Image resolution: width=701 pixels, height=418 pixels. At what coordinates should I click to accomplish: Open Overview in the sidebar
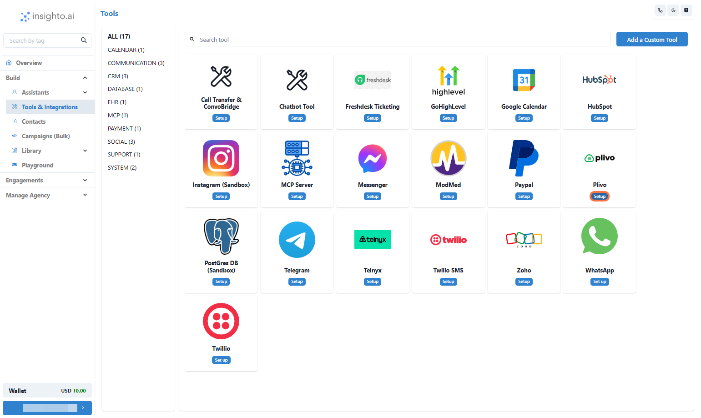pyautogui.click(x=47, y=63)
